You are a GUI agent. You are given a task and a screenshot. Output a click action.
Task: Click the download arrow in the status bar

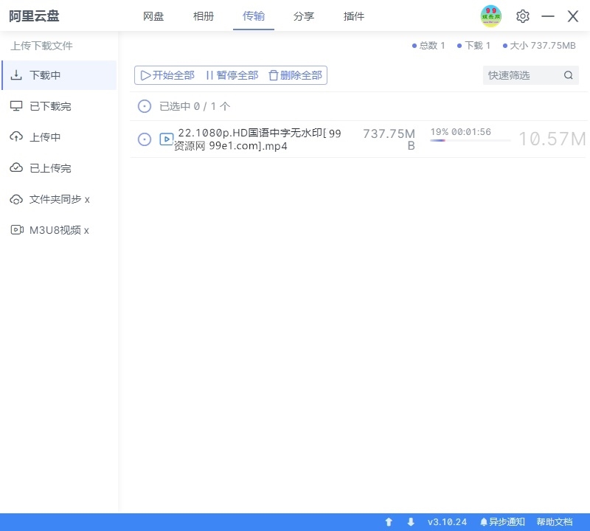click(411, 521)
